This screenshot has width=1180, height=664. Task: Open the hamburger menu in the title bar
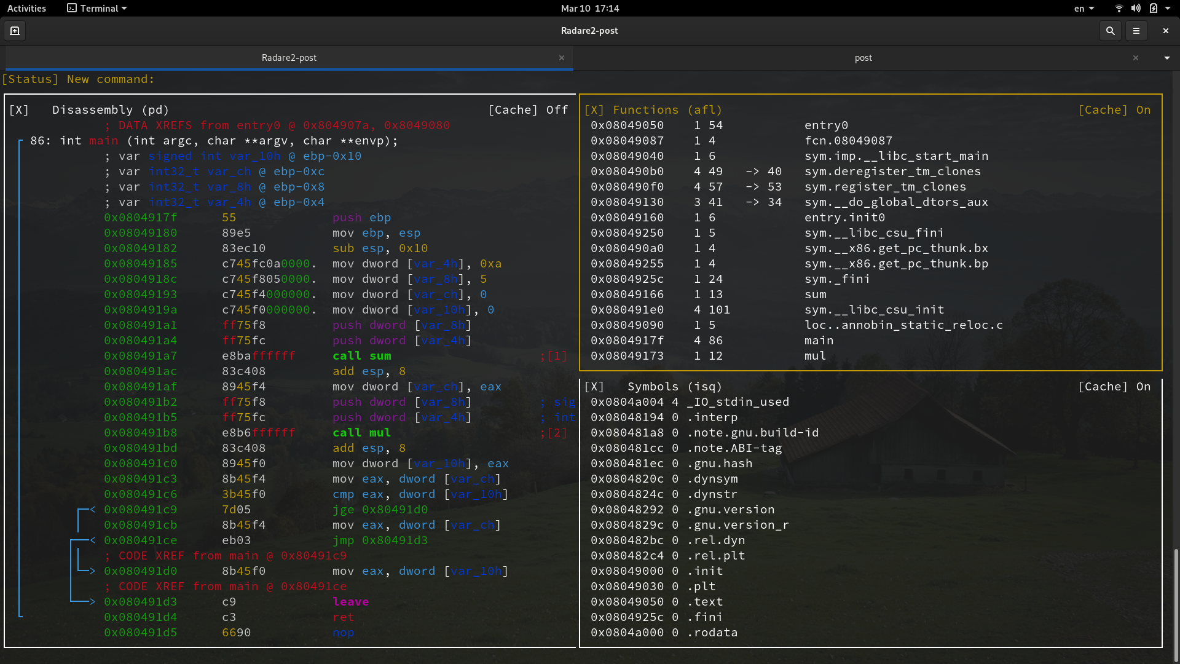1137,30
